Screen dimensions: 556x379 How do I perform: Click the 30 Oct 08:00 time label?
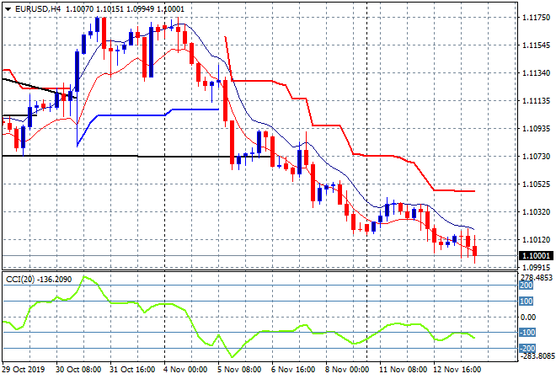[78, 370]
